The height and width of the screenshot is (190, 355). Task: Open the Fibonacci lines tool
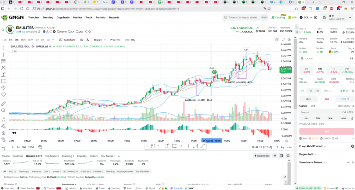coord(3,61)
